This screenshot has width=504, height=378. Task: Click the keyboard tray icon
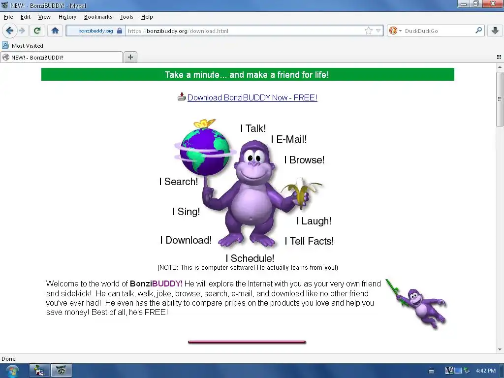(x=431, y=371)
